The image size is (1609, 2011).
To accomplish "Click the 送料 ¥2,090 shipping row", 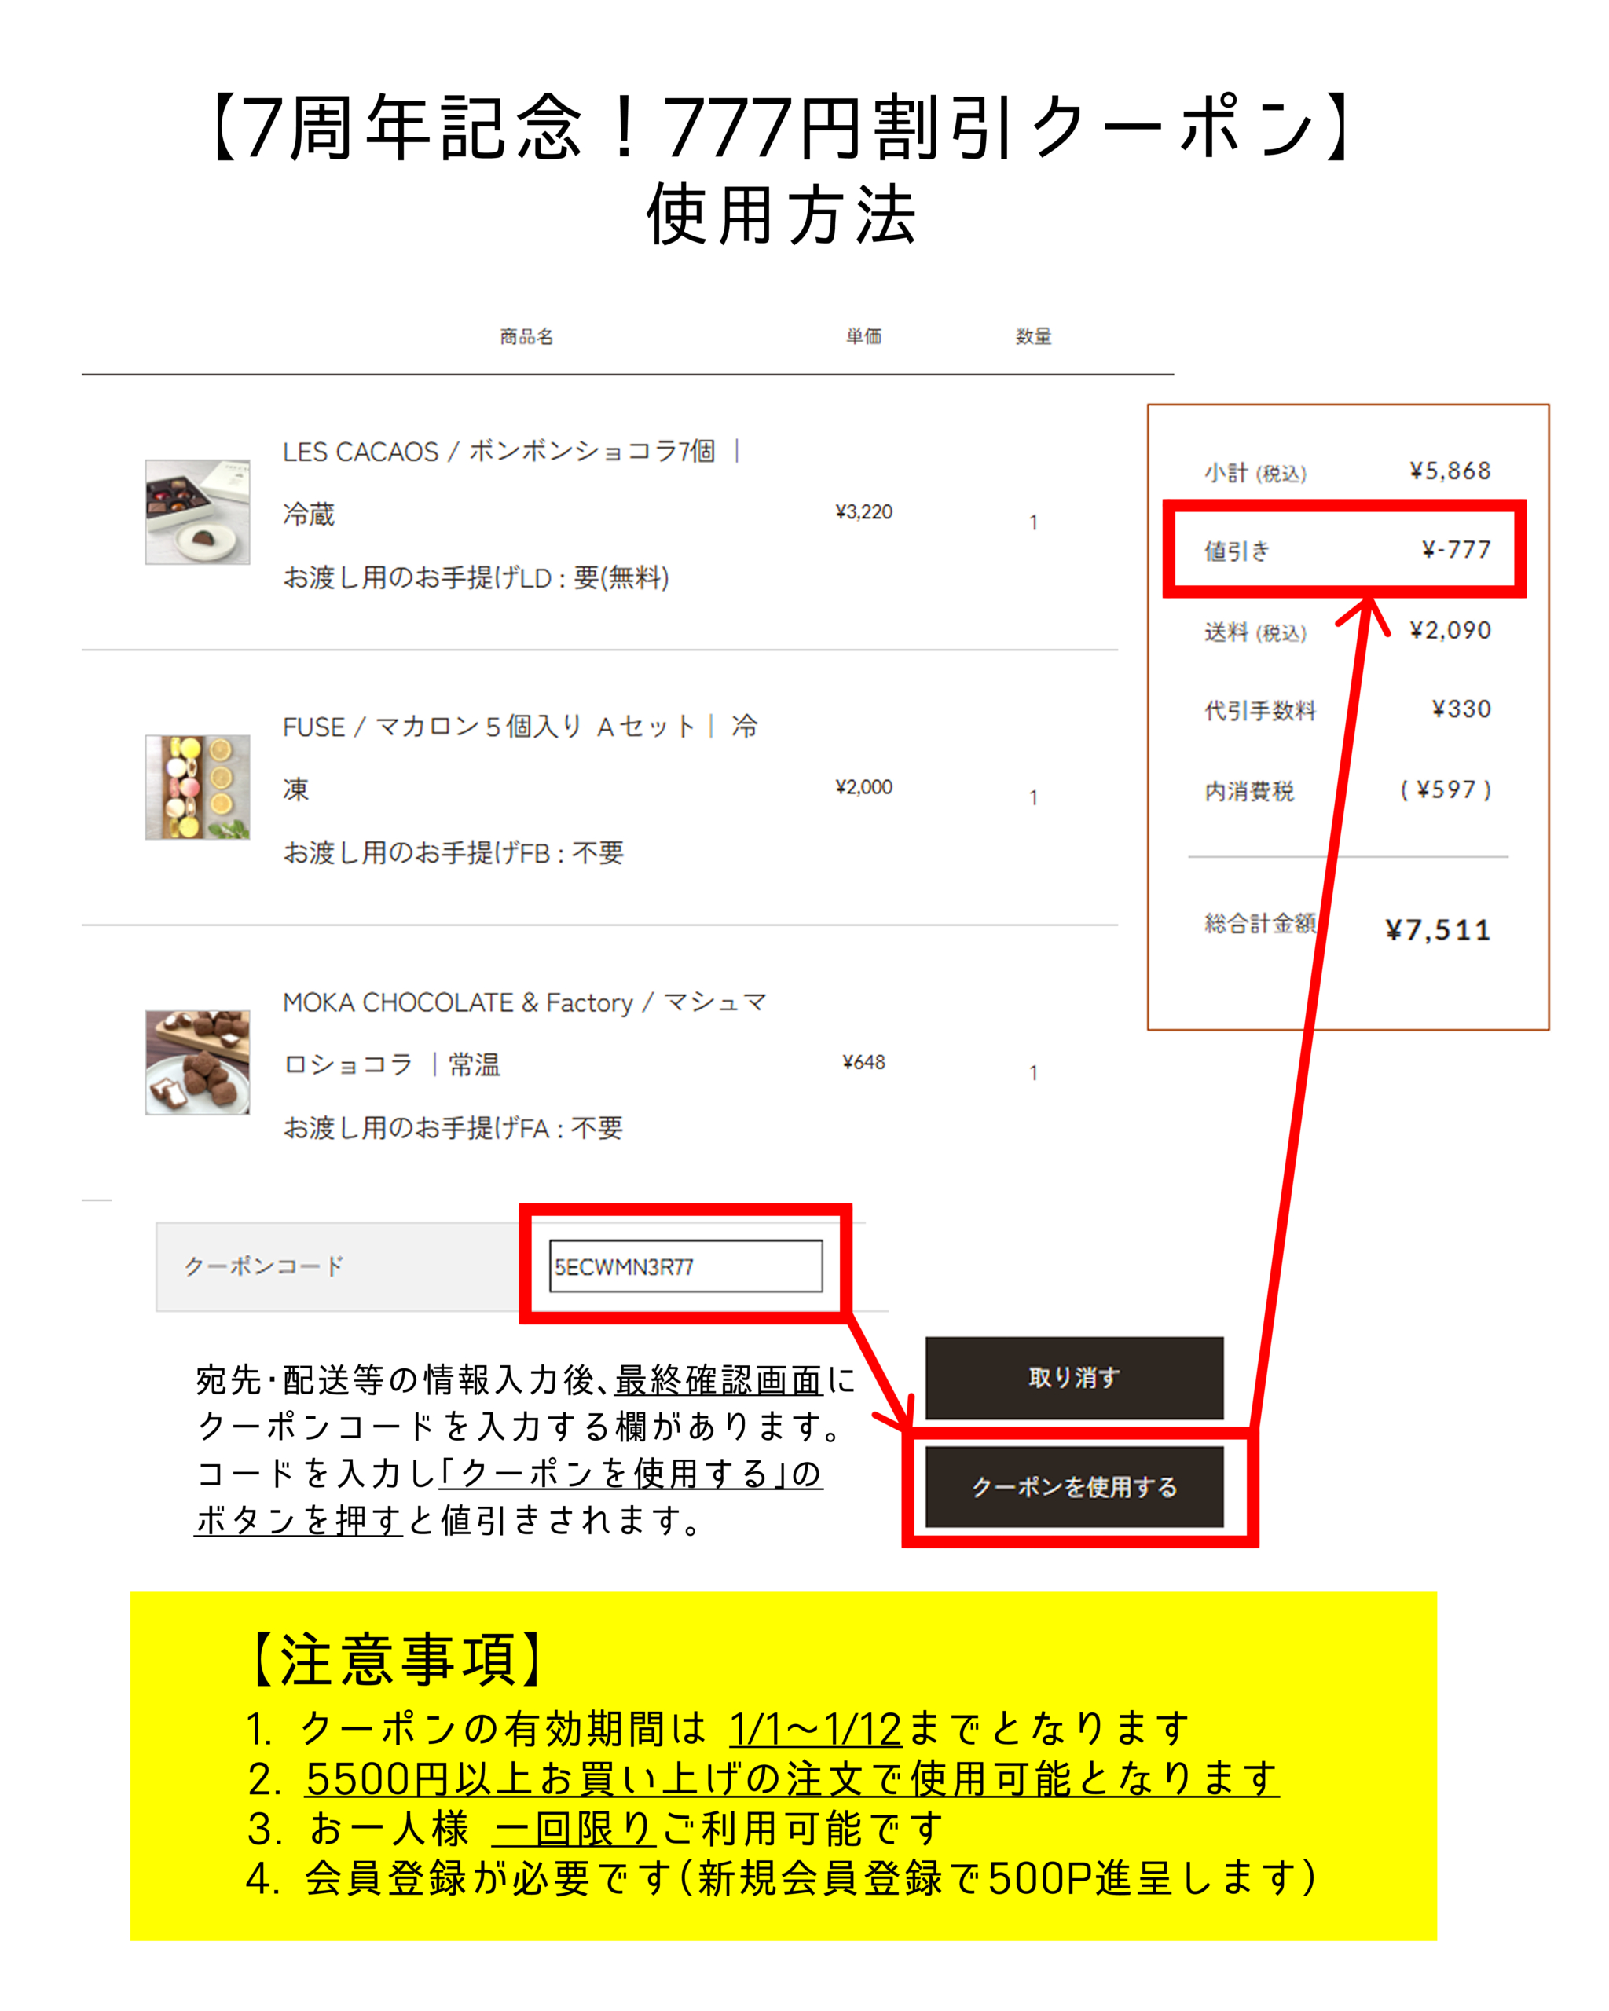I will coord(1347,631).
